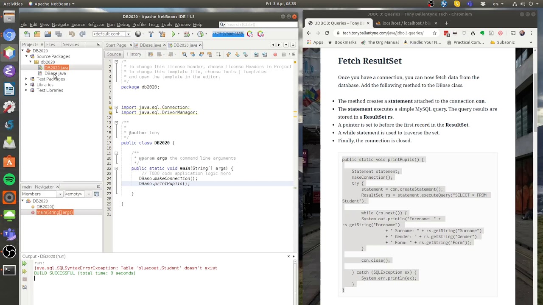Click the Emacs icon in Ubuntu dock
543x305 pixels.
pos(9,71)
